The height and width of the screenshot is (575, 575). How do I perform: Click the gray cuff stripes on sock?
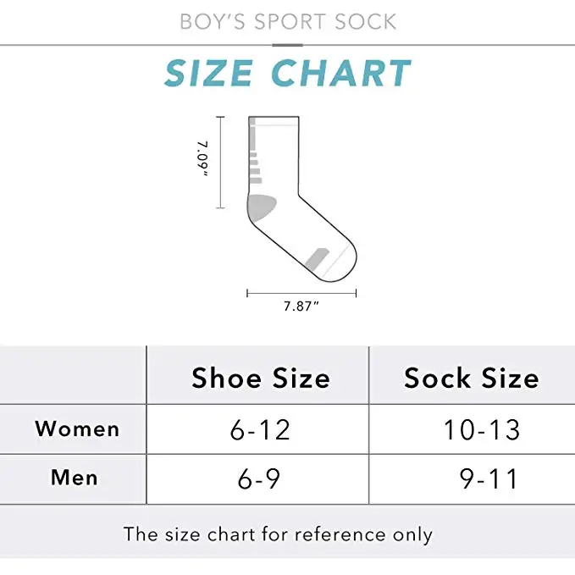(x=255, y=151)
